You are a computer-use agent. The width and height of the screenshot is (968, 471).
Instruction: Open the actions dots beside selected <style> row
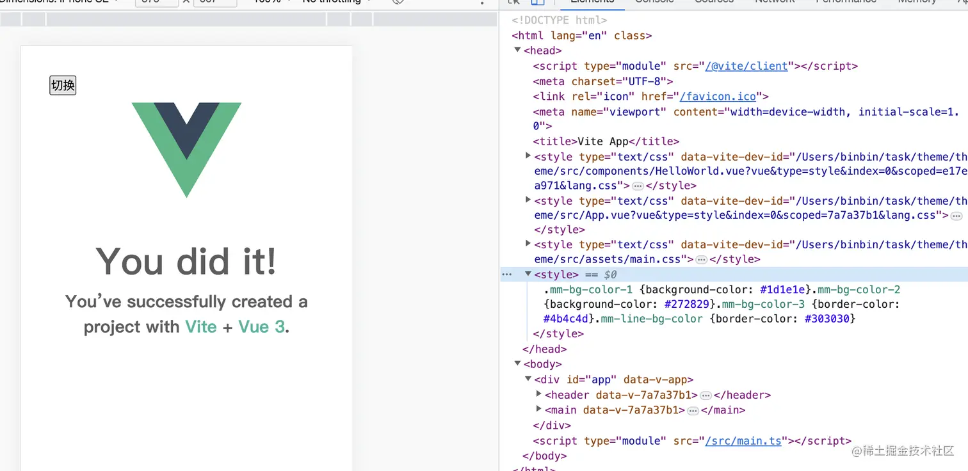coord(506,275)
